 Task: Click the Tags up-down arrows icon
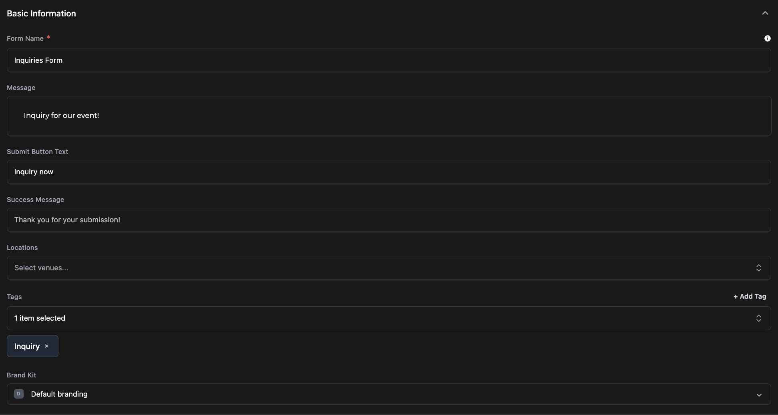(x=758, y=318)
